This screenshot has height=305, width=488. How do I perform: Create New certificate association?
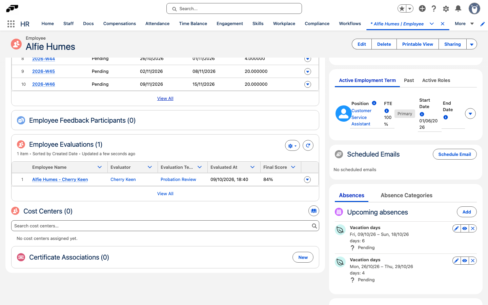pyautogui.click(x=303, y=257)
